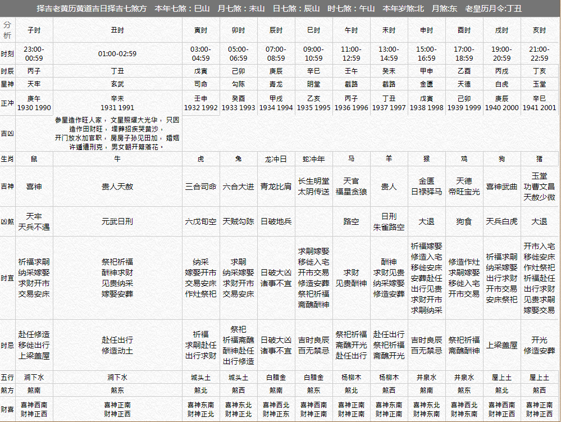561x422 pixels.
Task: Click the 亥时 column header
Action: pyautogui.click(x=539, y=30)
